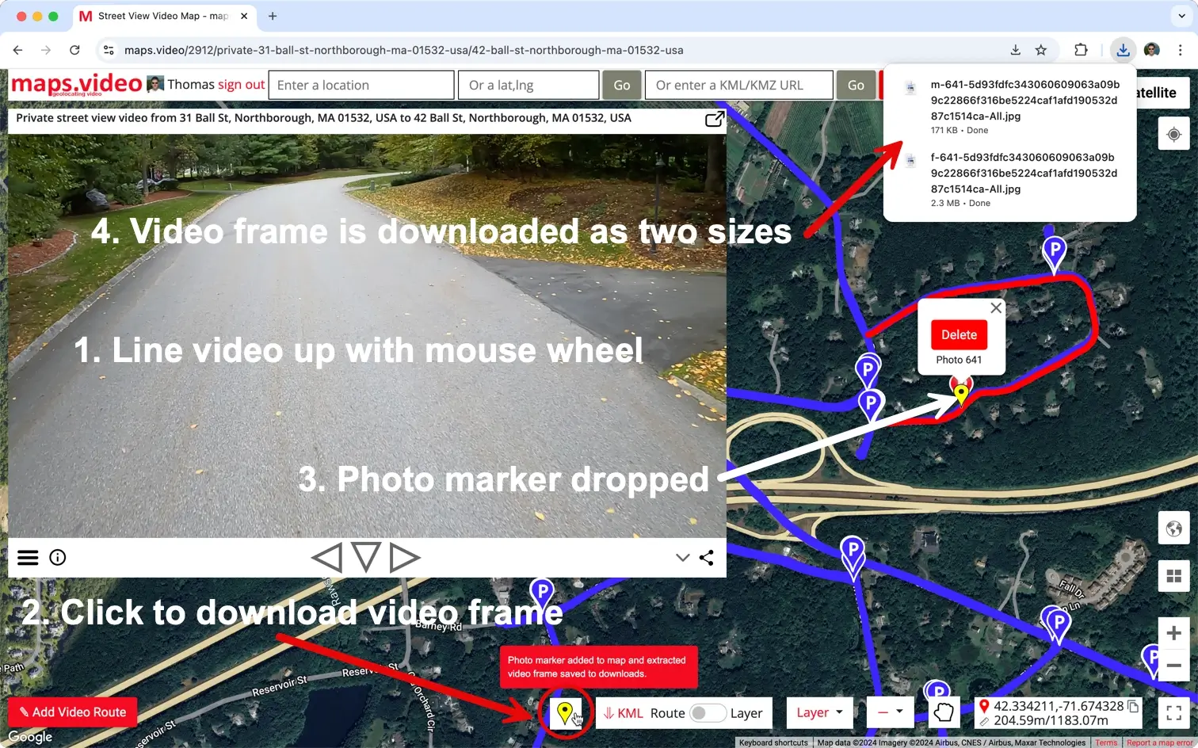
Task: Open video in new window icon
Action: coord(715,119)
